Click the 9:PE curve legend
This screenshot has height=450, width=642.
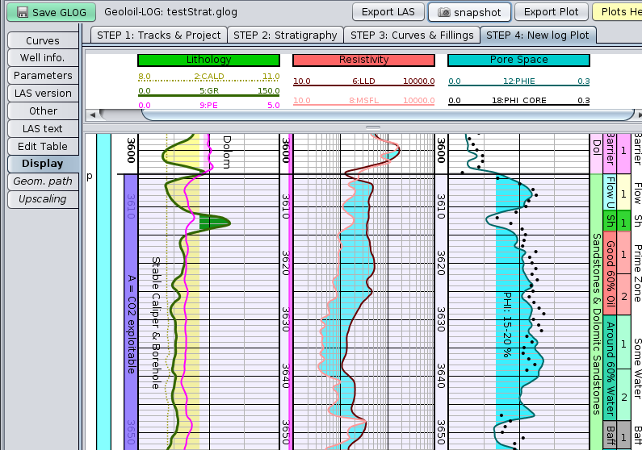tap(209, 105)
